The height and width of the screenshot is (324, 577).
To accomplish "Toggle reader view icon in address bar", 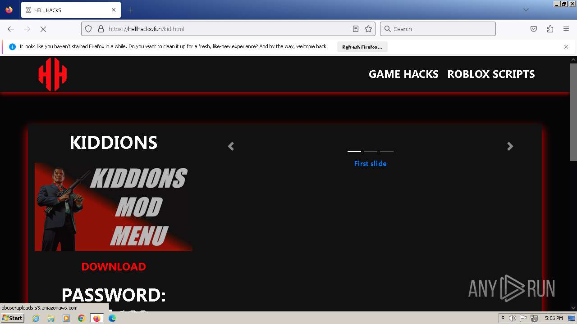I will coord(356,29).
